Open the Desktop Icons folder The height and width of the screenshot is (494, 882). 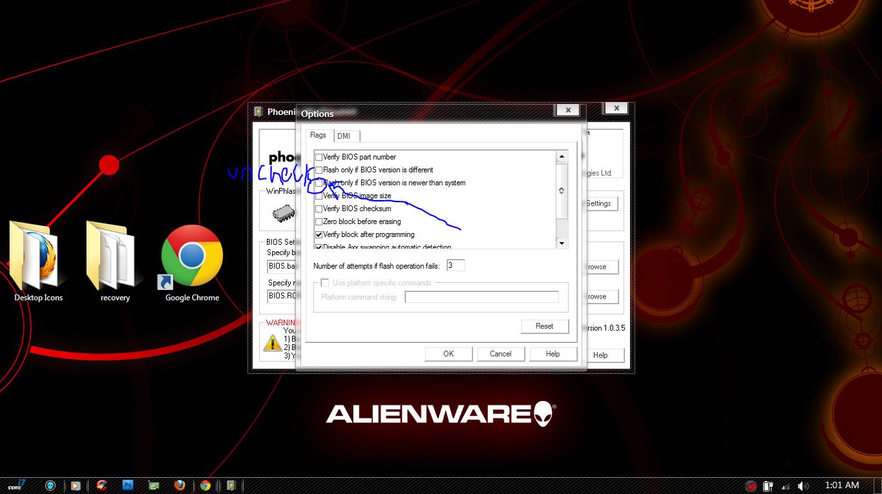(x=38, y=262)
